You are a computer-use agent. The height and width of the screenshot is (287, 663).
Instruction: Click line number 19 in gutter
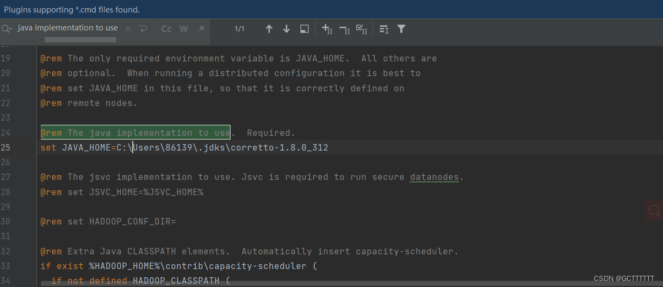5,58
